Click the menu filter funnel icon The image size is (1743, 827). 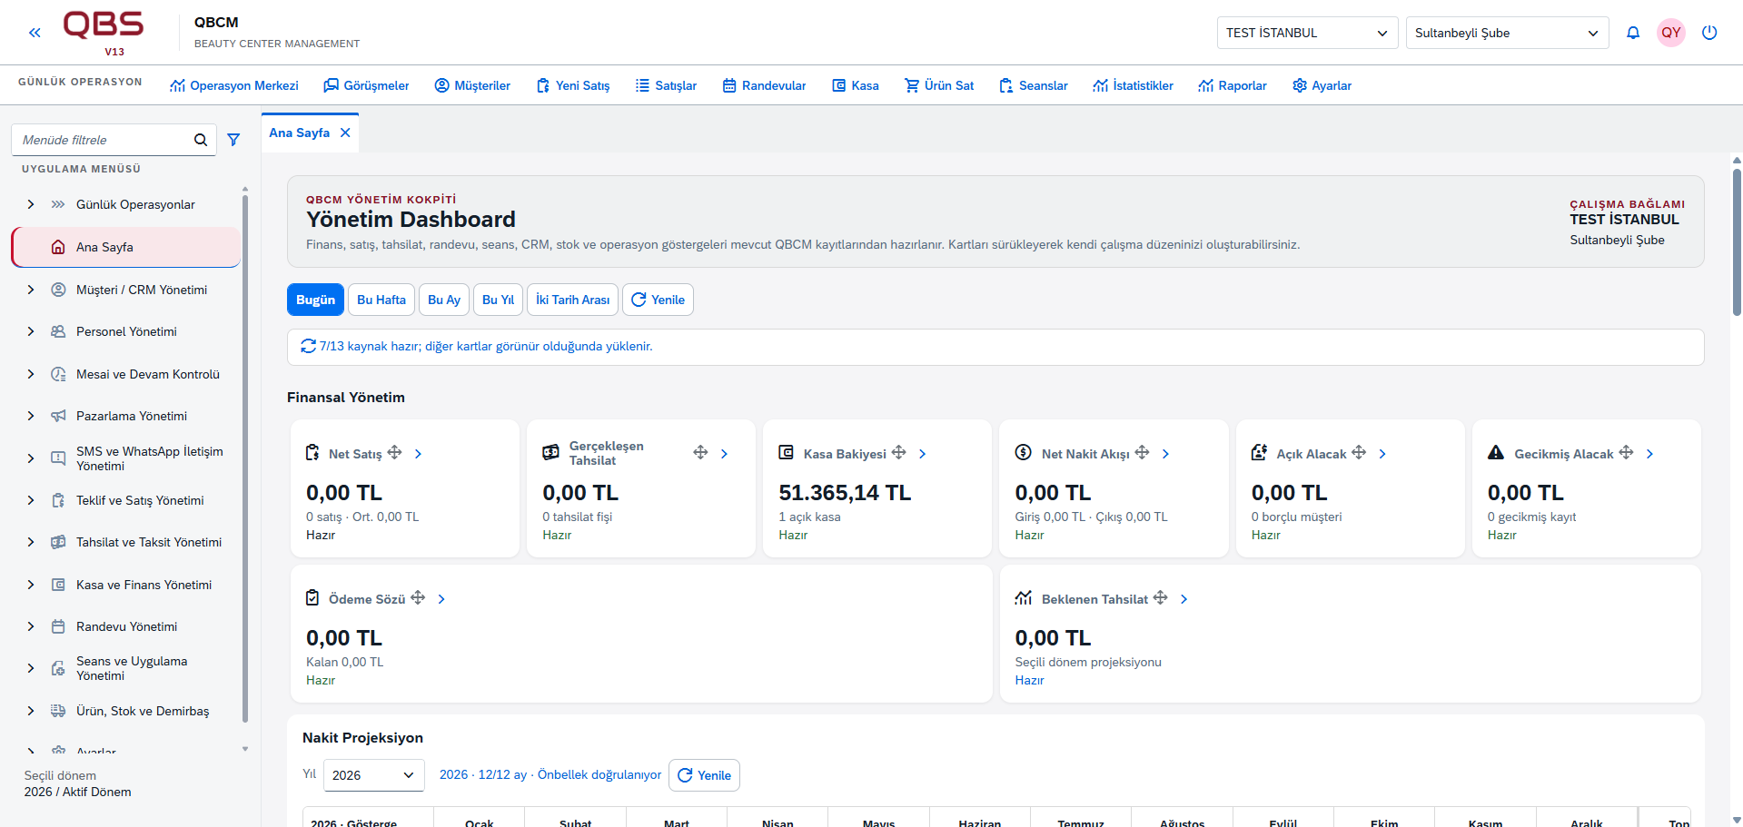coord(233,140)
